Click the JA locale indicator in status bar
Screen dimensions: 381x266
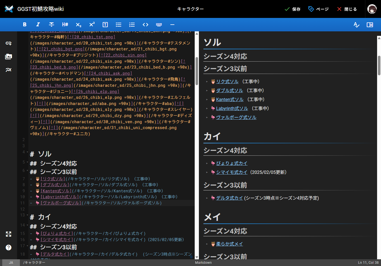coord(11,263)
